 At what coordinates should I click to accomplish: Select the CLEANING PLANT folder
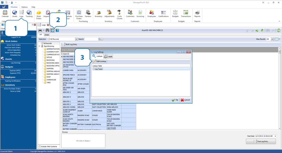(x=53, y=52)
